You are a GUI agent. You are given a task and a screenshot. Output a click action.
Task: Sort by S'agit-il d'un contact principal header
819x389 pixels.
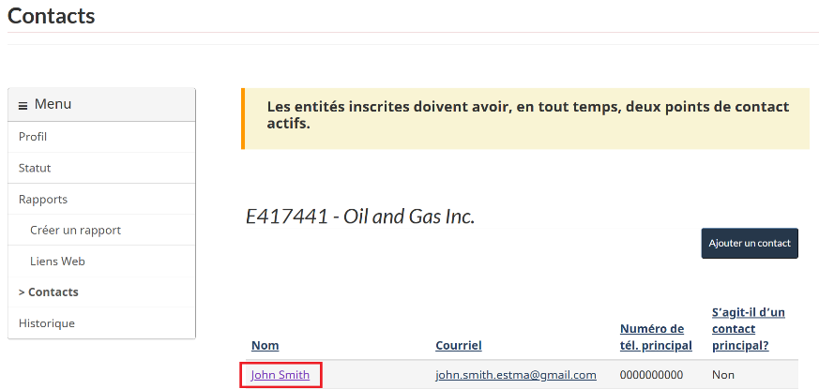(x=748, y=328)
